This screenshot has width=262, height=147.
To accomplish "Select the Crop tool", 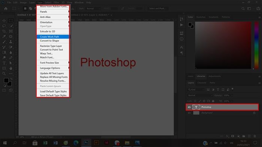I will click(4, 31).
